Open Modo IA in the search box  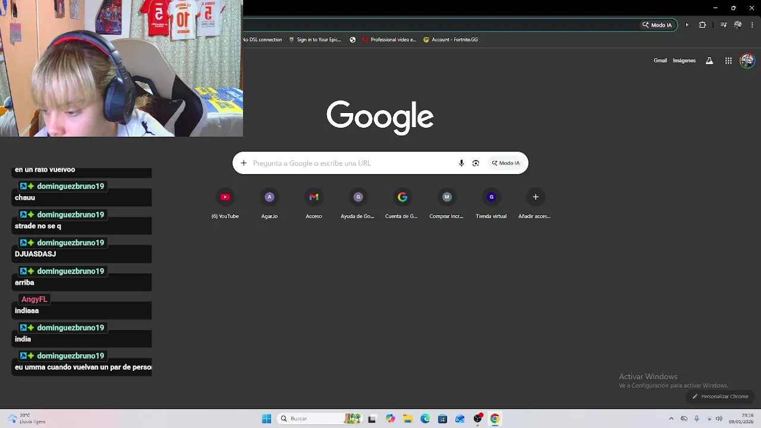[x=506, y=163]
